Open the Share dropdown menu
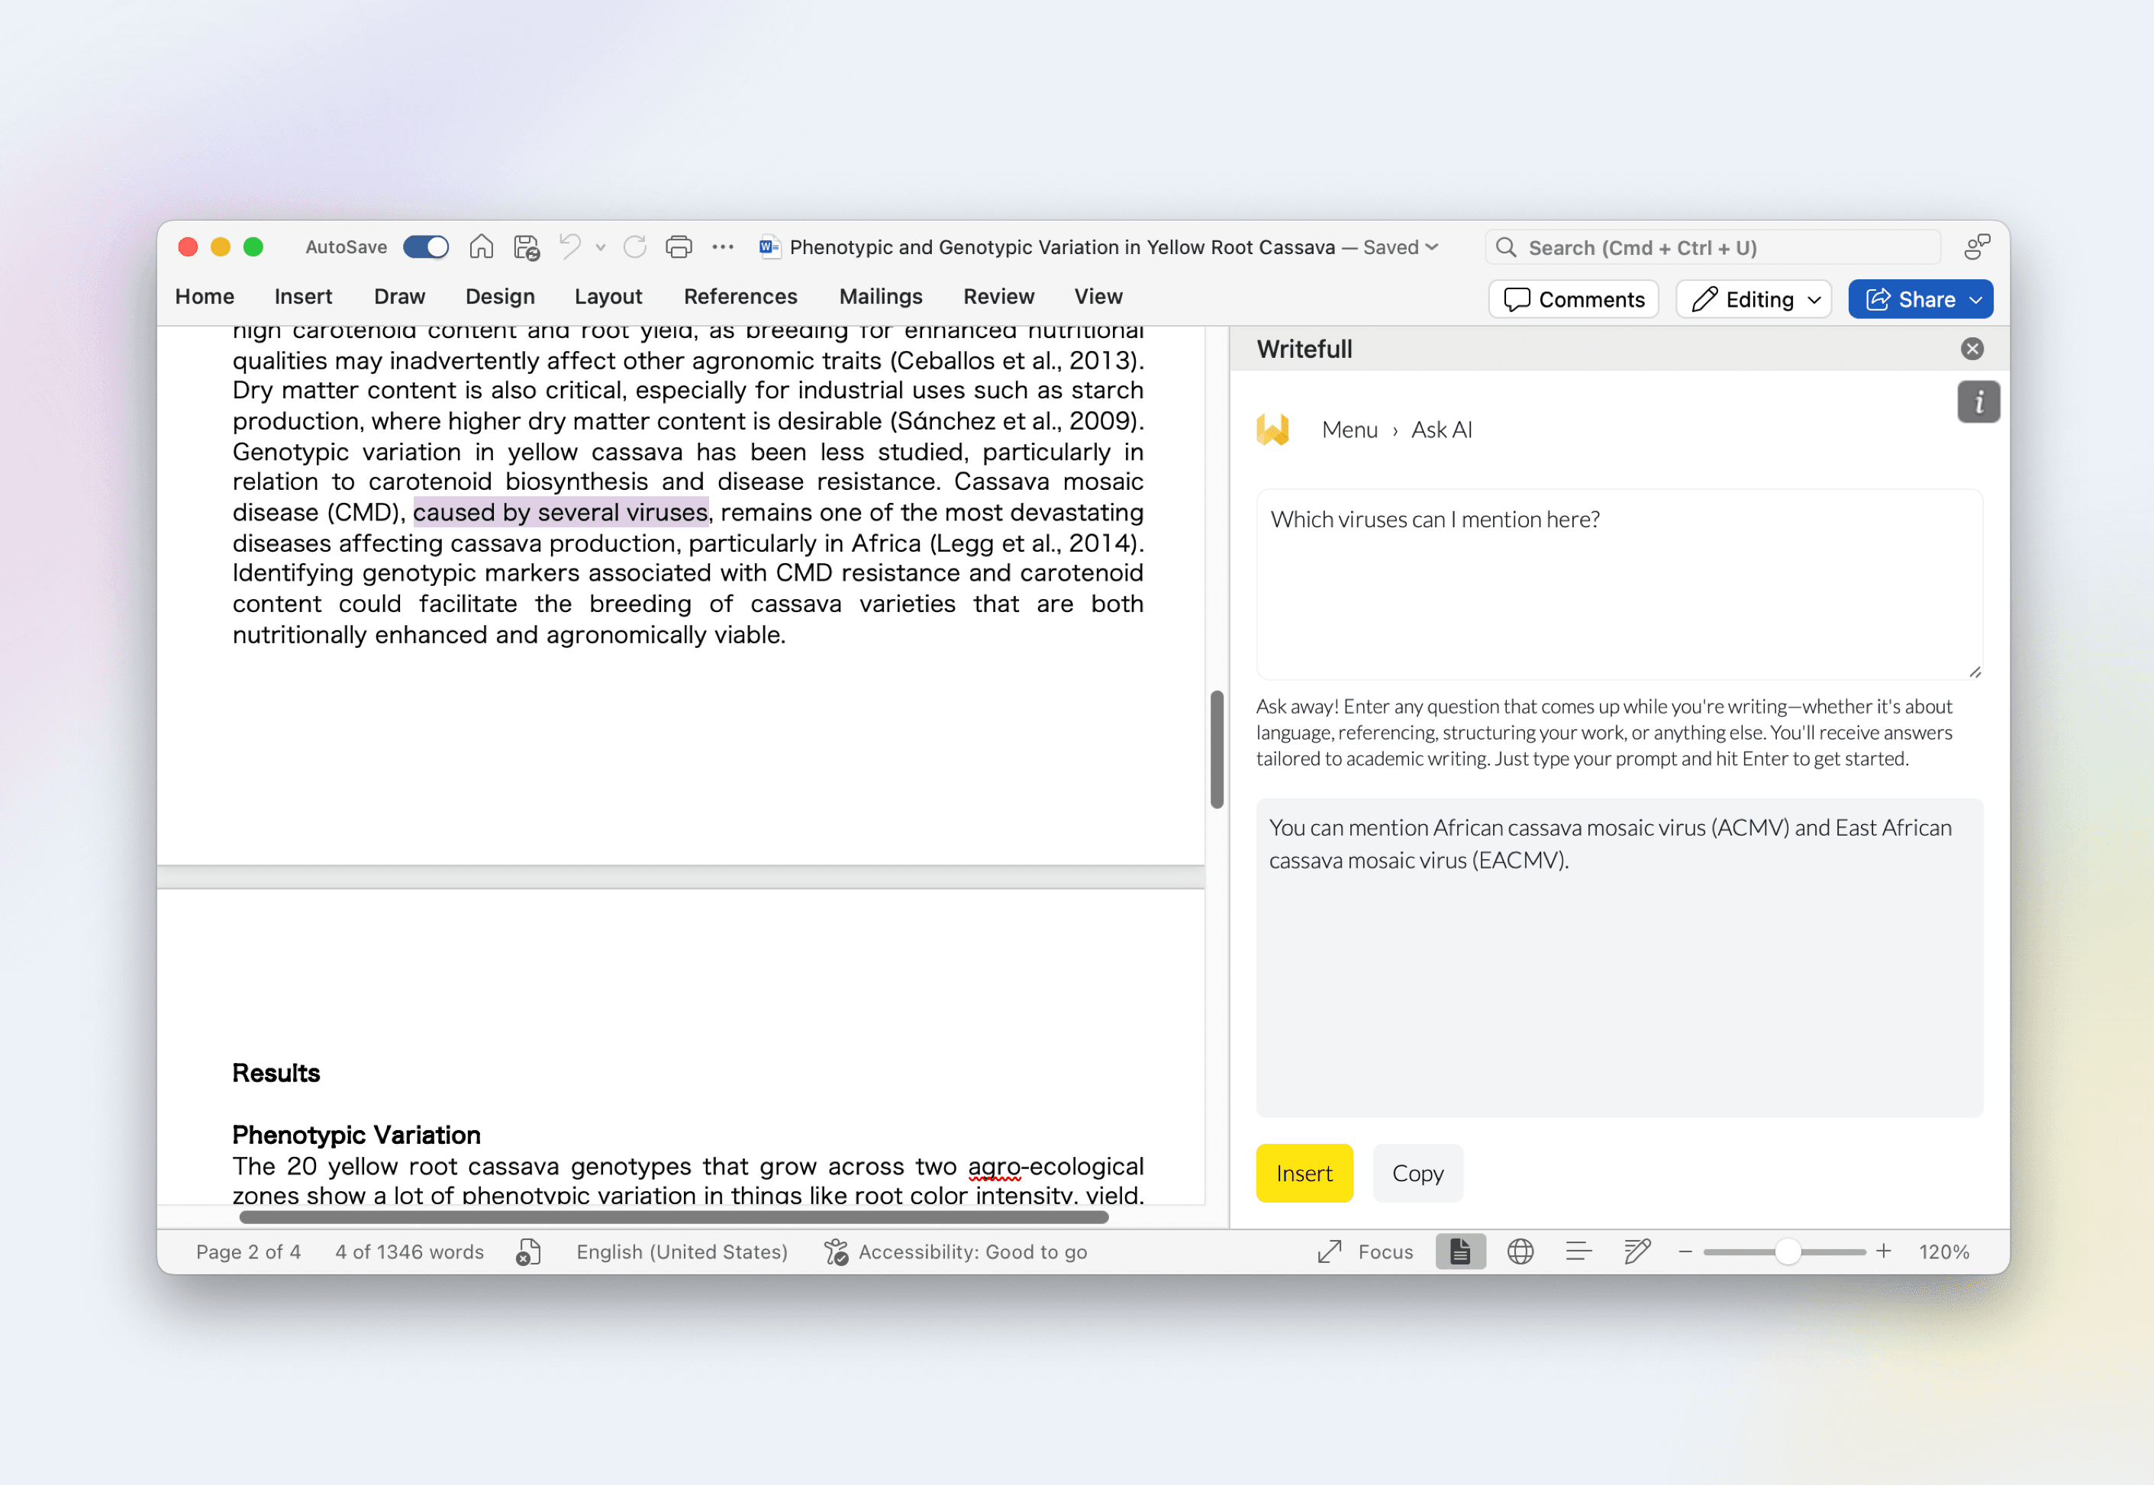This screenshot has height=1485, width=2154. pyautogui.click(x=1975, y=300)
